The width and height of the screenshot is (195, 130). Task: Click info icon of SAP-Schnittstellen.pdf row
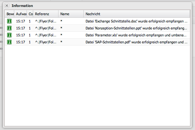coord(9,42)
